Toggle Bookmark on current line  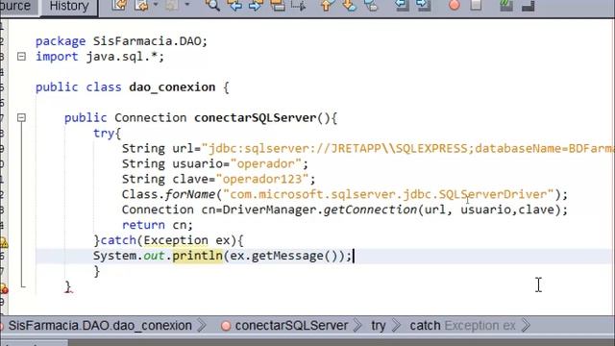pyautogui.click(x=371, y=5)
